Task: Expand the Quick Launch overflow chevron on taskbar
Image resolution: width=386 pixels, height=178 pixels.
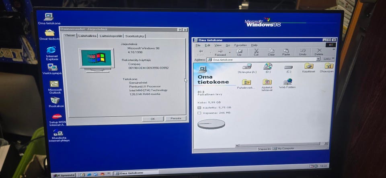Action: coord(109,173)
